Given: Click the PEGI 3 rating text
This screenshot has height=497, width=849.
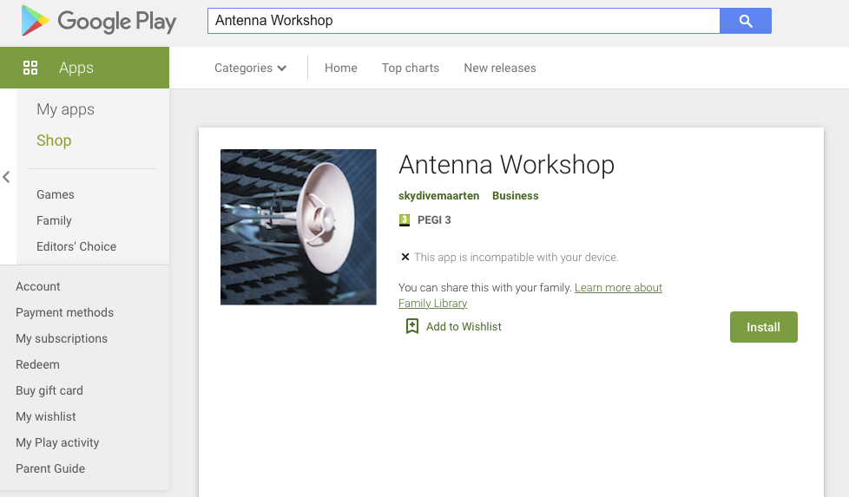Looking at the screenshot, I should coord(434,220).
